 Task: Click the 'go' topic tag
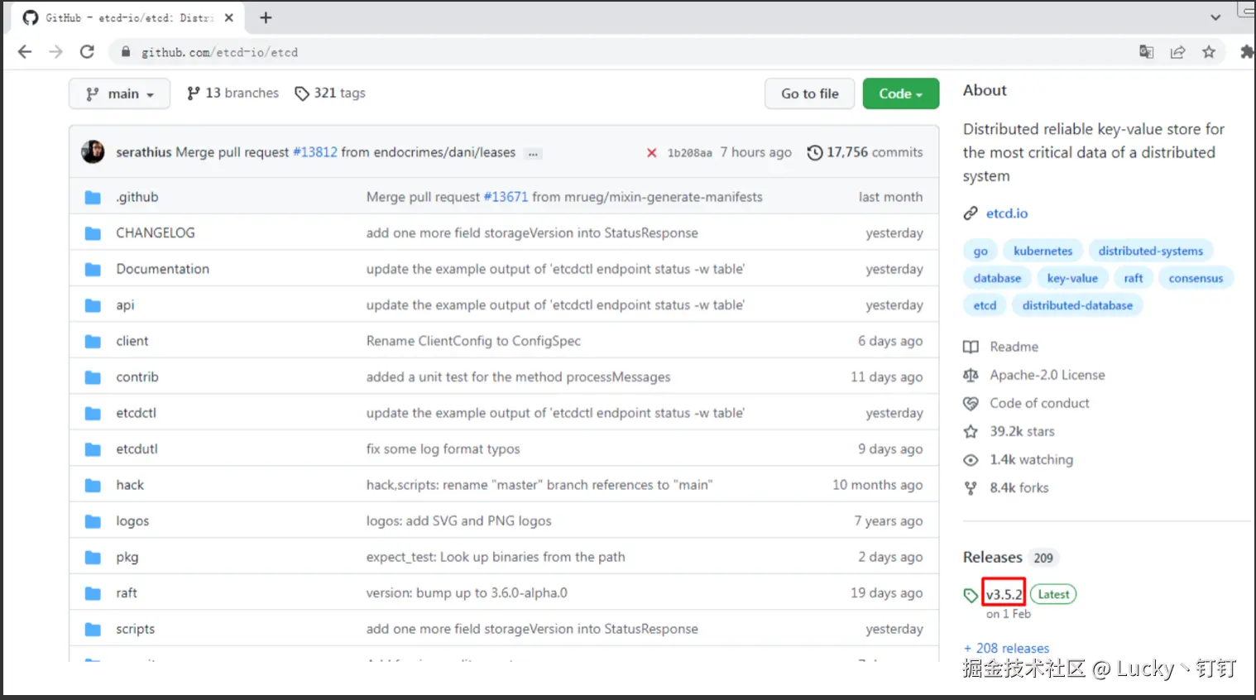[980, 251]
